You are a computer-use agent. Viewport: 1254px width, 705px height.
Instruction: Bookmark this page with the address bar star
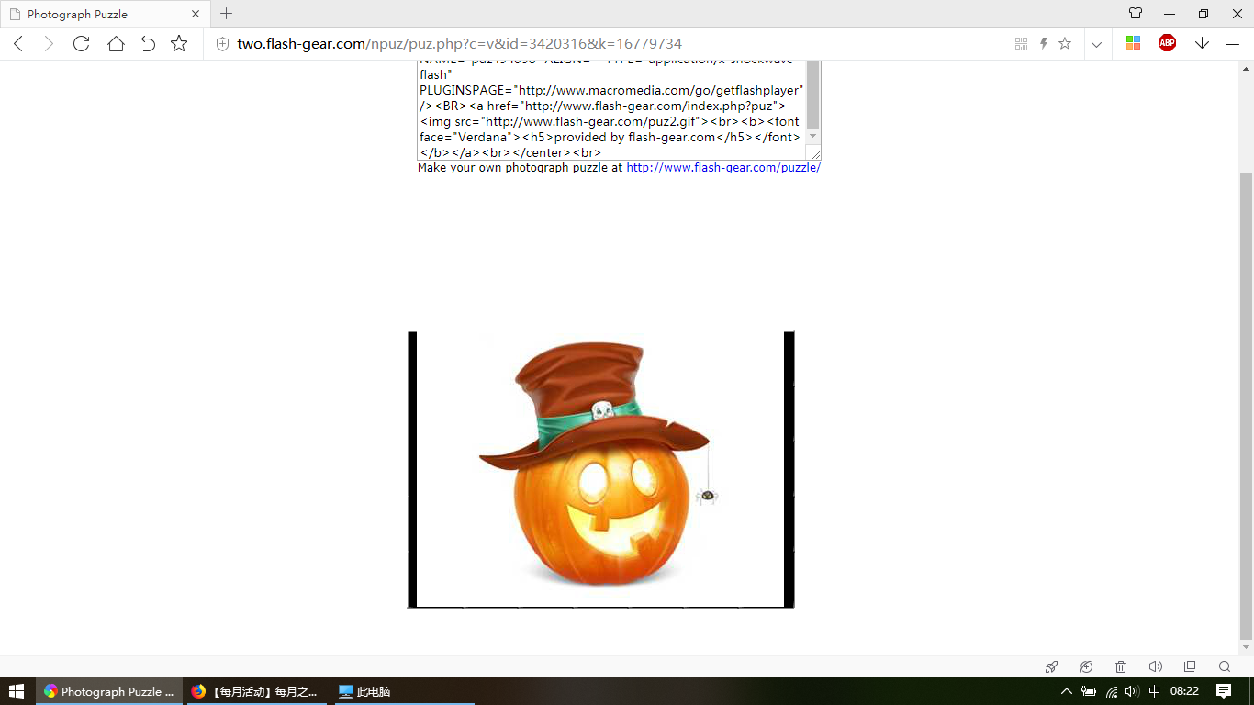1065,43
